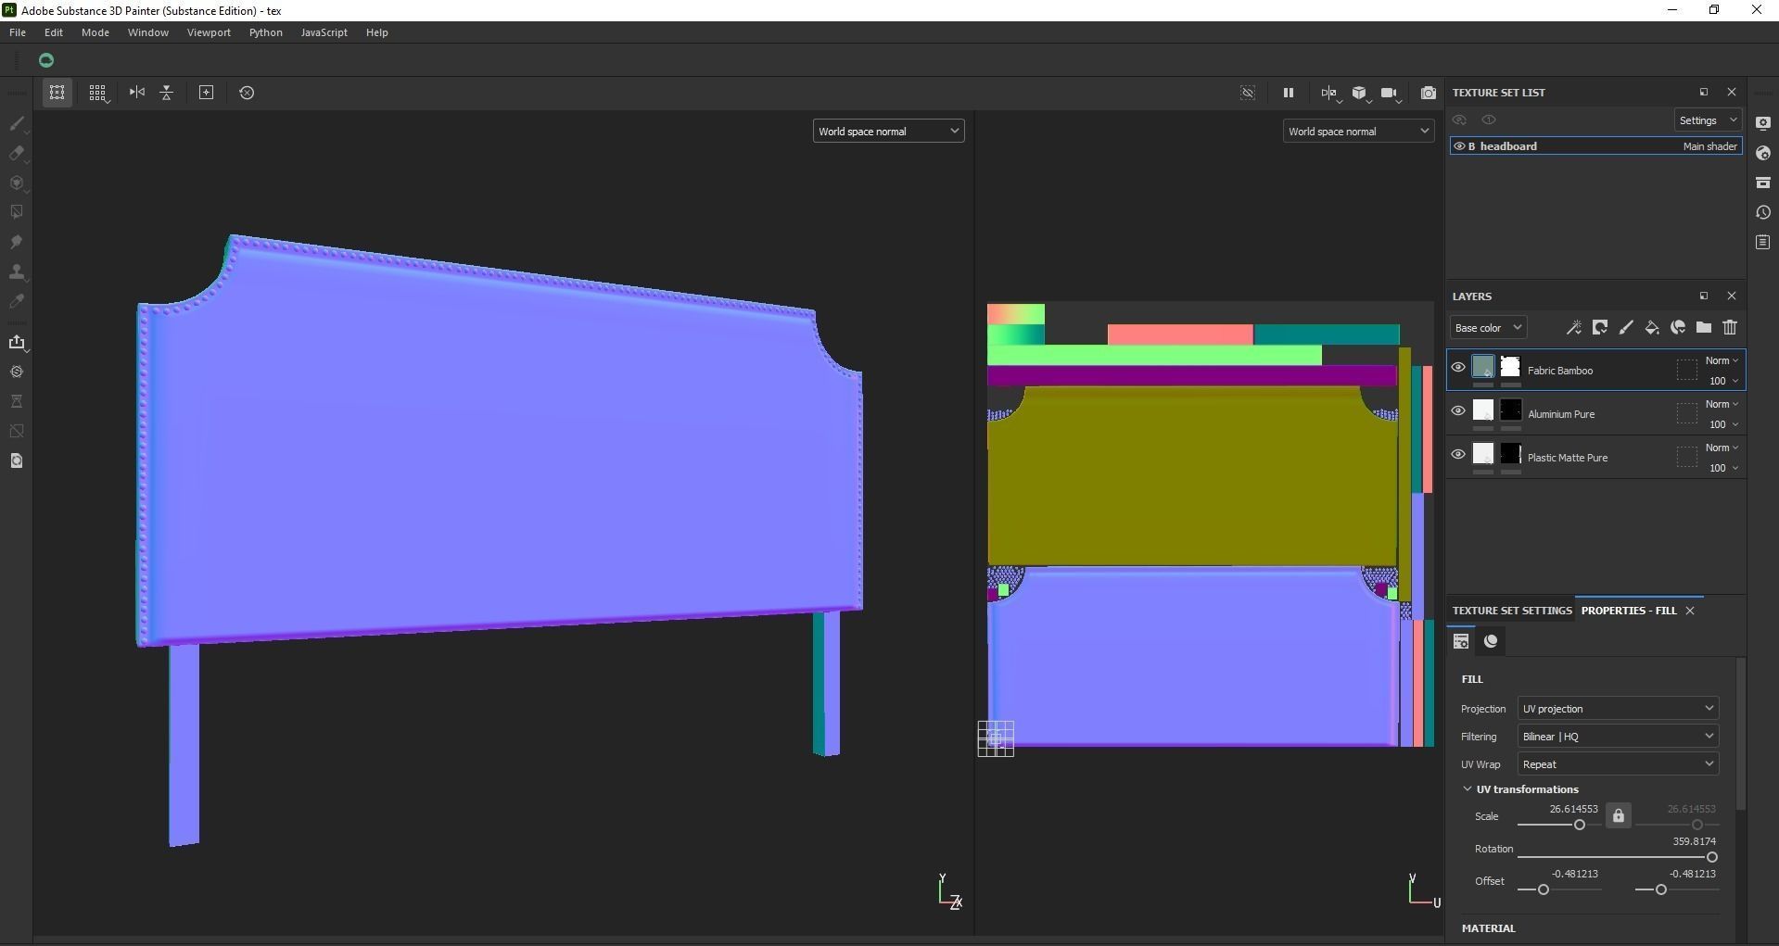
Task: Open the Texture Set List Settings dropdown
Action: click(x=1708, y=120)
